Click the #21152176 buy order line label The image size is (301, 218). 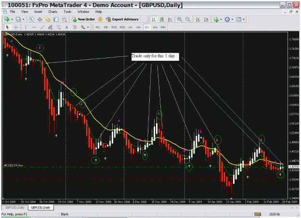click(13, 165)
